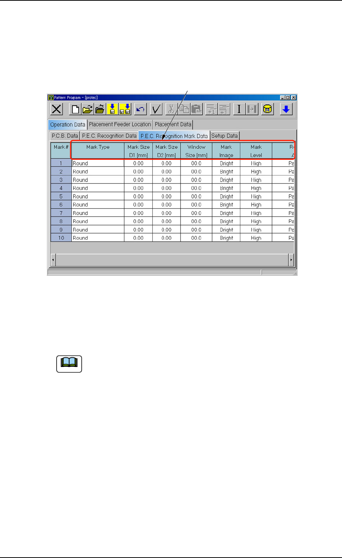Viewport: 342px width, 558px height.
Task: Create a new pattern program file
Action: [75, 109]
